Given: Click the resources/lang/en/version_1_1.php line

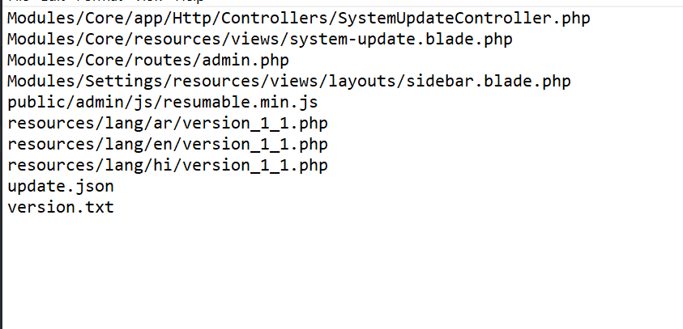Looking at the screenshot, I should click(x=167, y=144).
